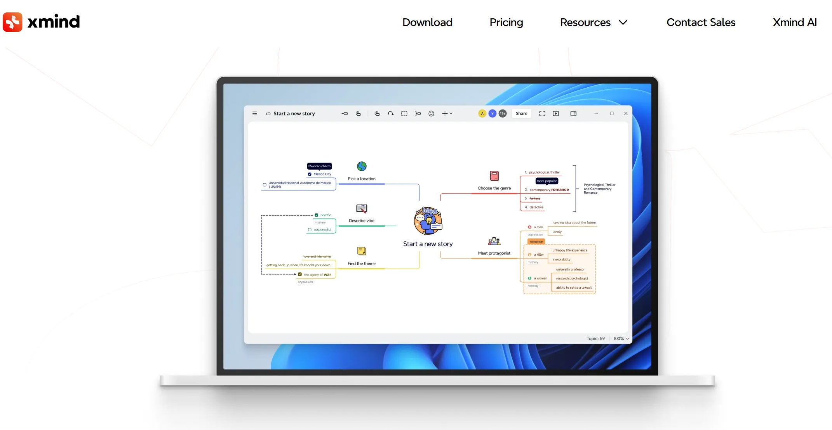Select the boundary tool icon
The height and width of the screenshot is (430, 832).
point(404,114)
